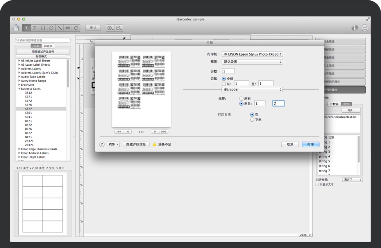381x248 pixels.
Task: Open the info inspector icon
Action: click(x=355, y=28)
